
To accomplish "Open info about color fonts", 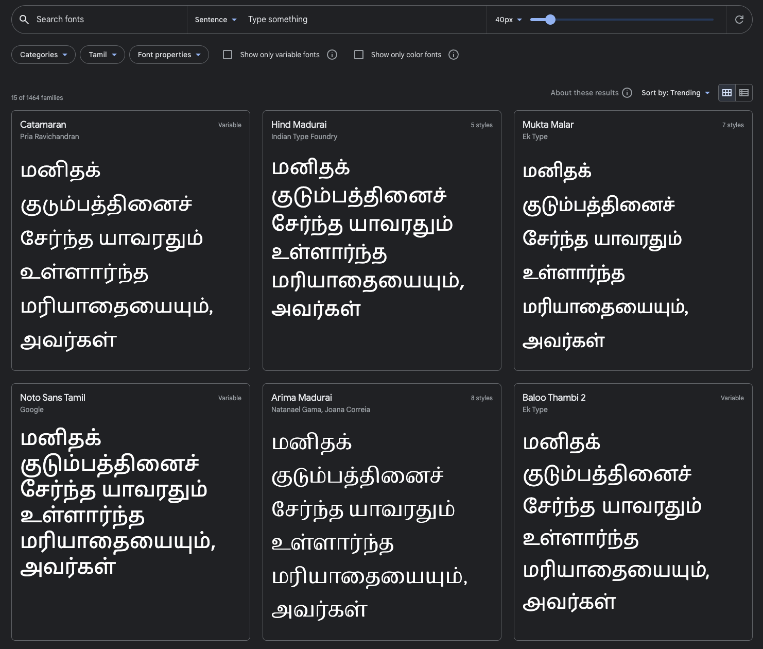I will tap(454, 55).
